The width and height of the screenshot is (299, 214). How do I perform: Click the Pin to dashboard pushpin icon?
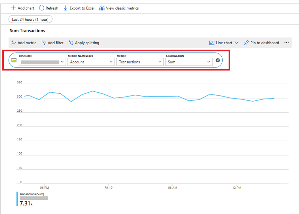pyautogui.click(x=246, y=43)
